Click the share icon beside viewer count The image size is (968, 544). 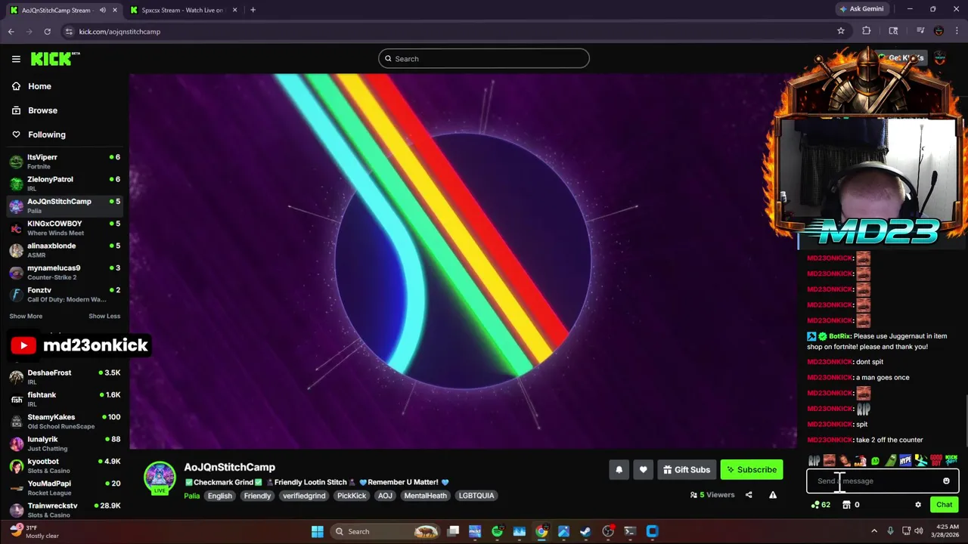(x=749, y=495)
